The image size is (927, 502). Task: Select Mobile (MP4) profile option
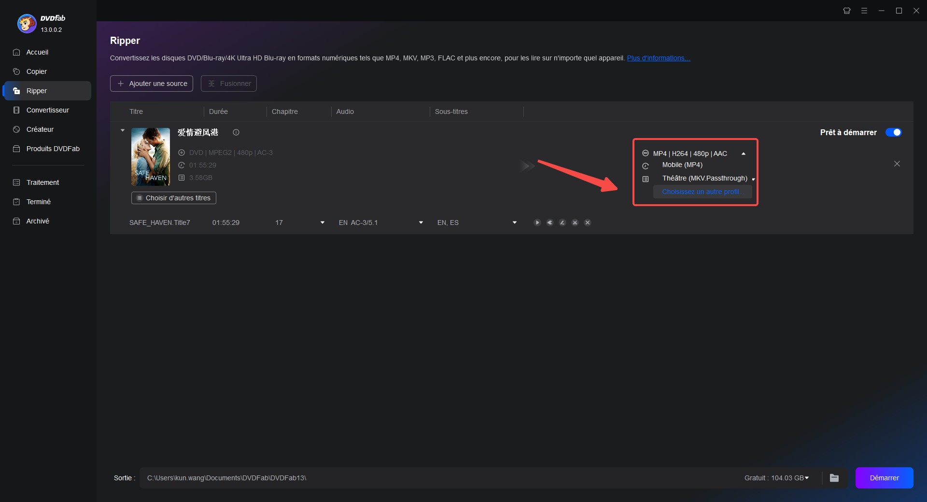(x=682, y=165)
